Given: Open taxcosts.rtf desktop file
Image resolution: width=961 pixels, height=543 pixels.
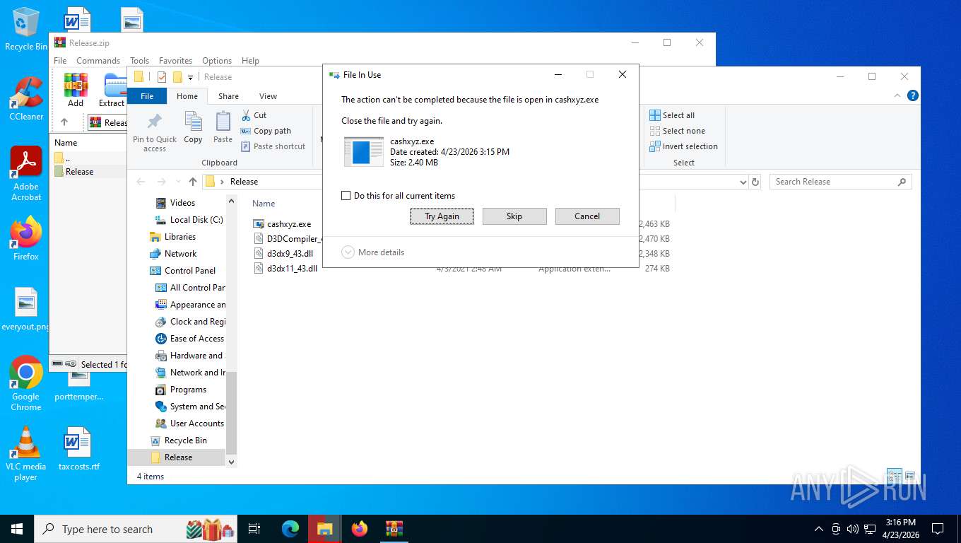Looking at the screenshot, I should (x=78, y=449).
